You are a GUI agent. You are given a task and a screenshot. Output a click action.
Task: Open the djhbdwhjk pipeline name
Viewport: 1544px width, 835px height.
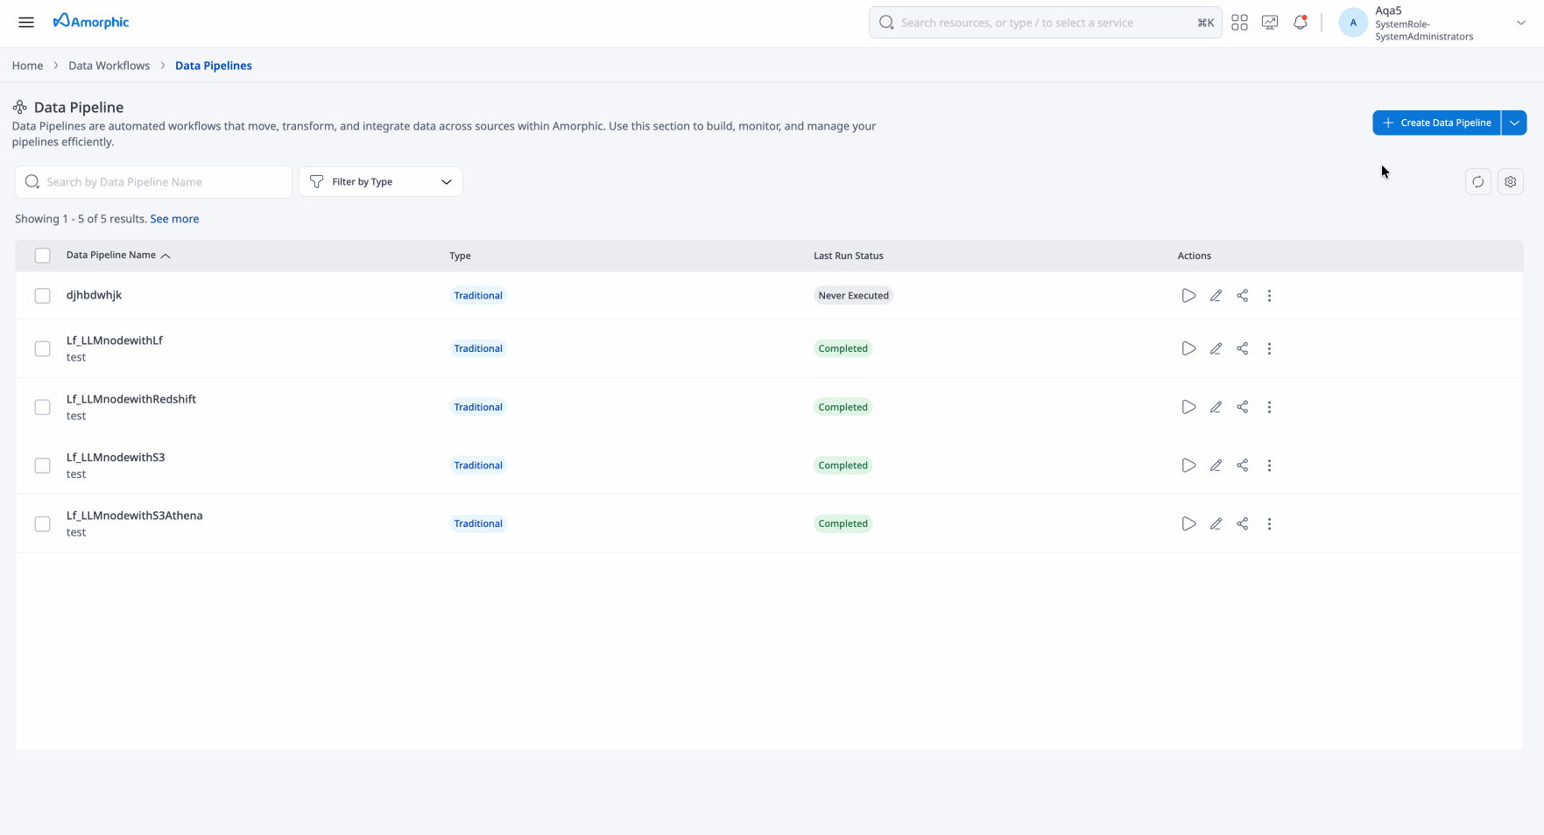94,295
